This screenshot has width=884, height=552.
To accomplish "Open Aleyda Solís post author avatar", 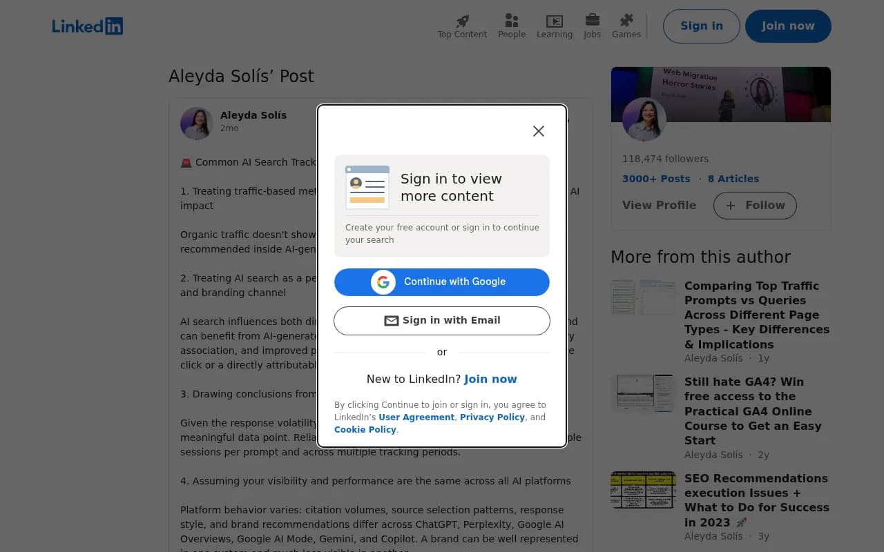I will pyautogui.click(x=197, y=124).
